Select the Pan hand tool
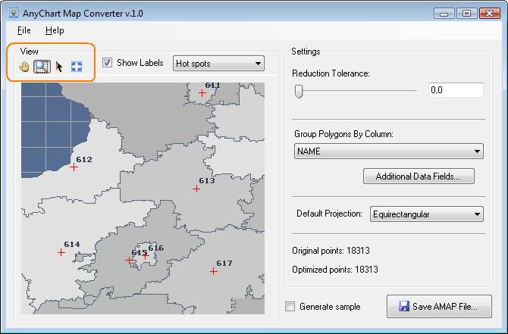508x334 pixels. [24, 66]
